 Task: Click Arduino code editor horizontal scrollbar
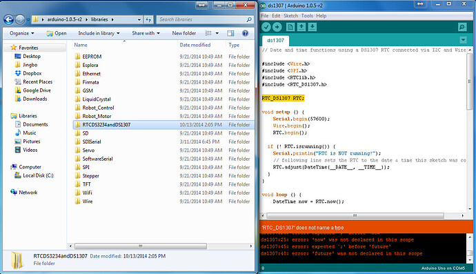coord(355,215)
